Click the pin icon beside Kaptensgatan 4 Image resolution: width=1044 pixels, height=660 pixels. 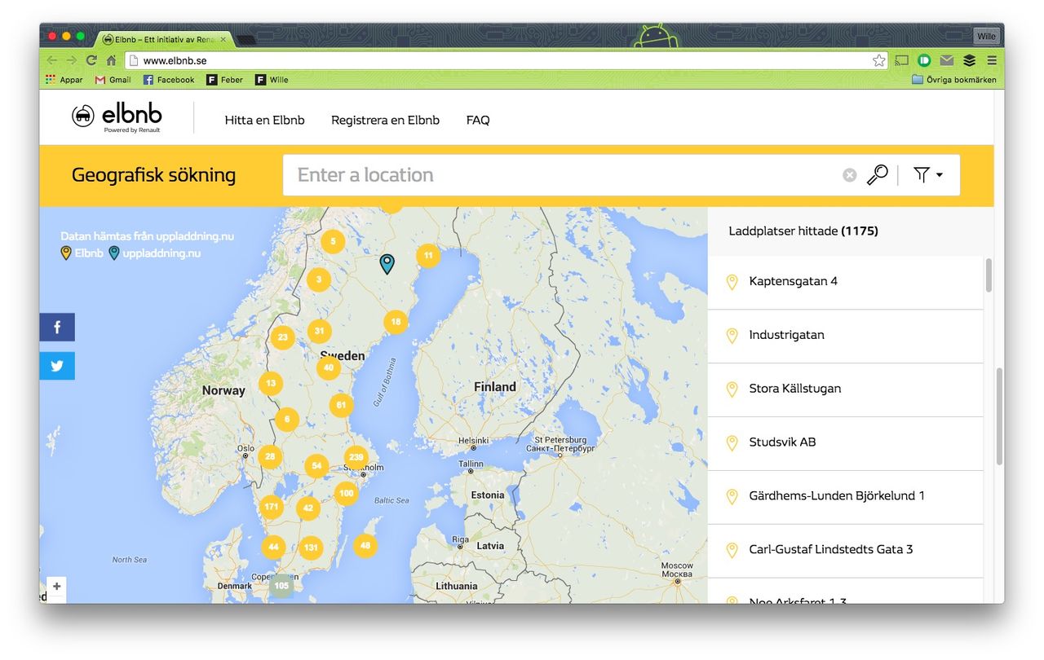pos(732,281)
